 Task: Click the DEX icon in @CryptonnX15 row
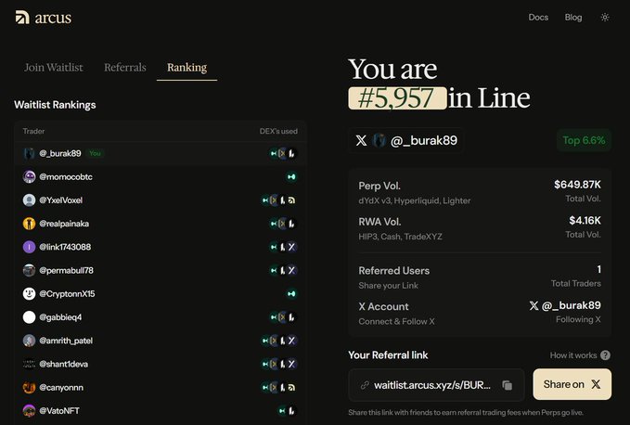(291, 293)
